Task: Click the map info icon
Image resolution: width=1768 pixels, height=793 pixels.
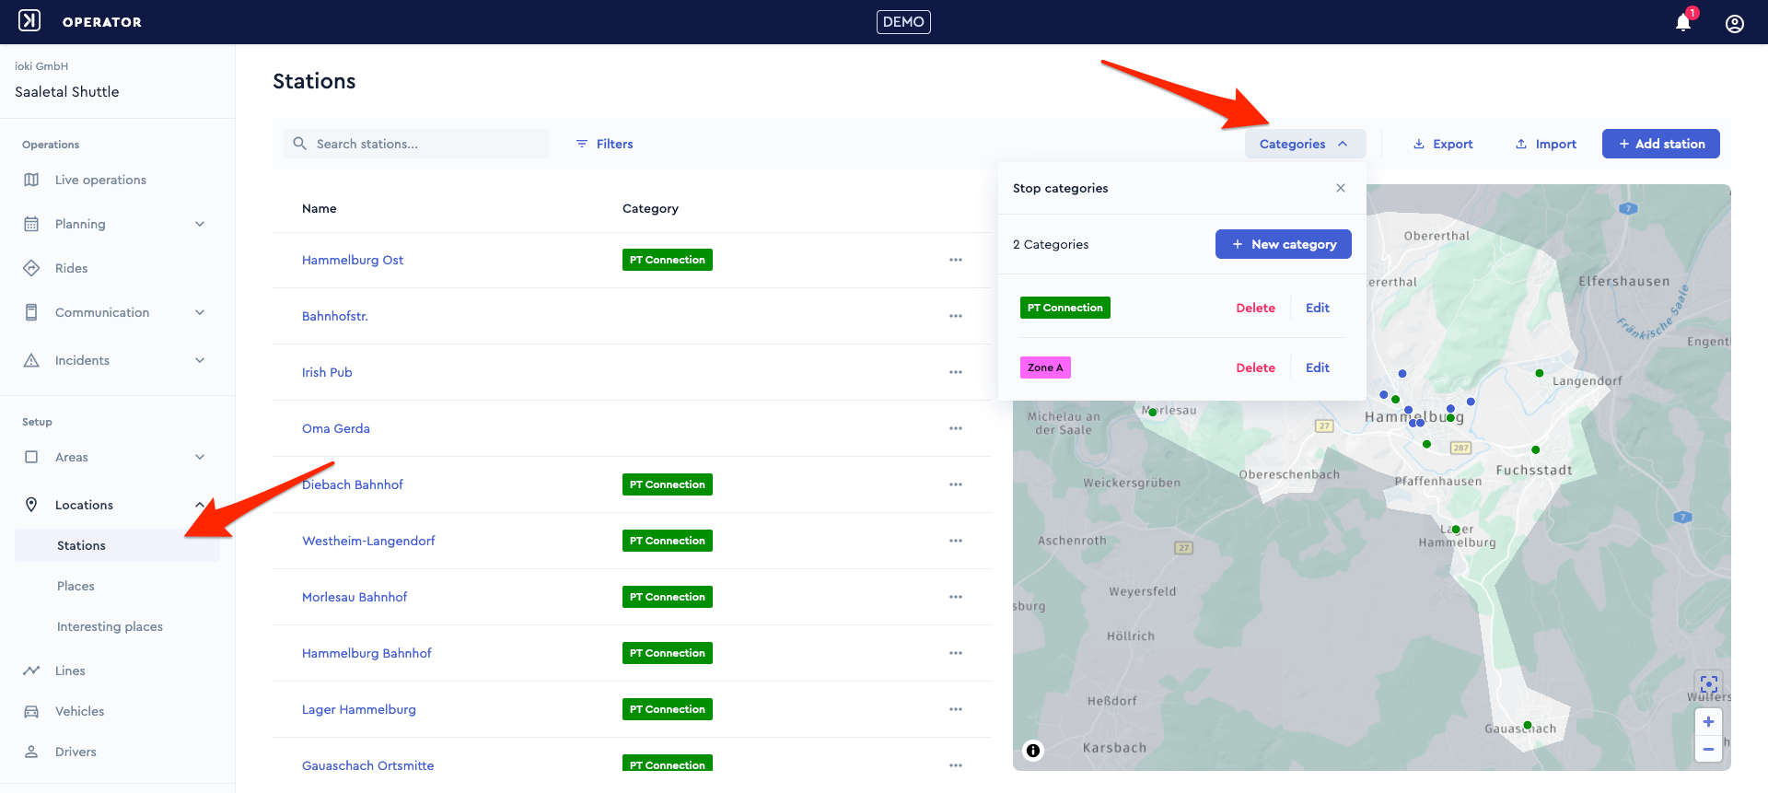Action: [x=1033, y=751]
